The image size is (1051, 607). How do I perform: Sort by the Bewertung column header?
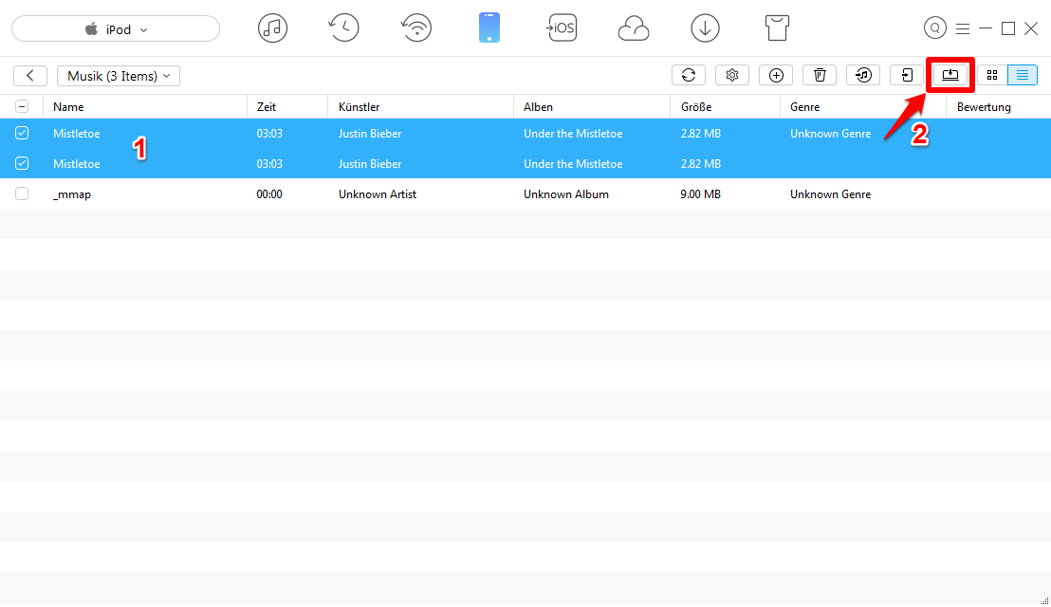998,106
